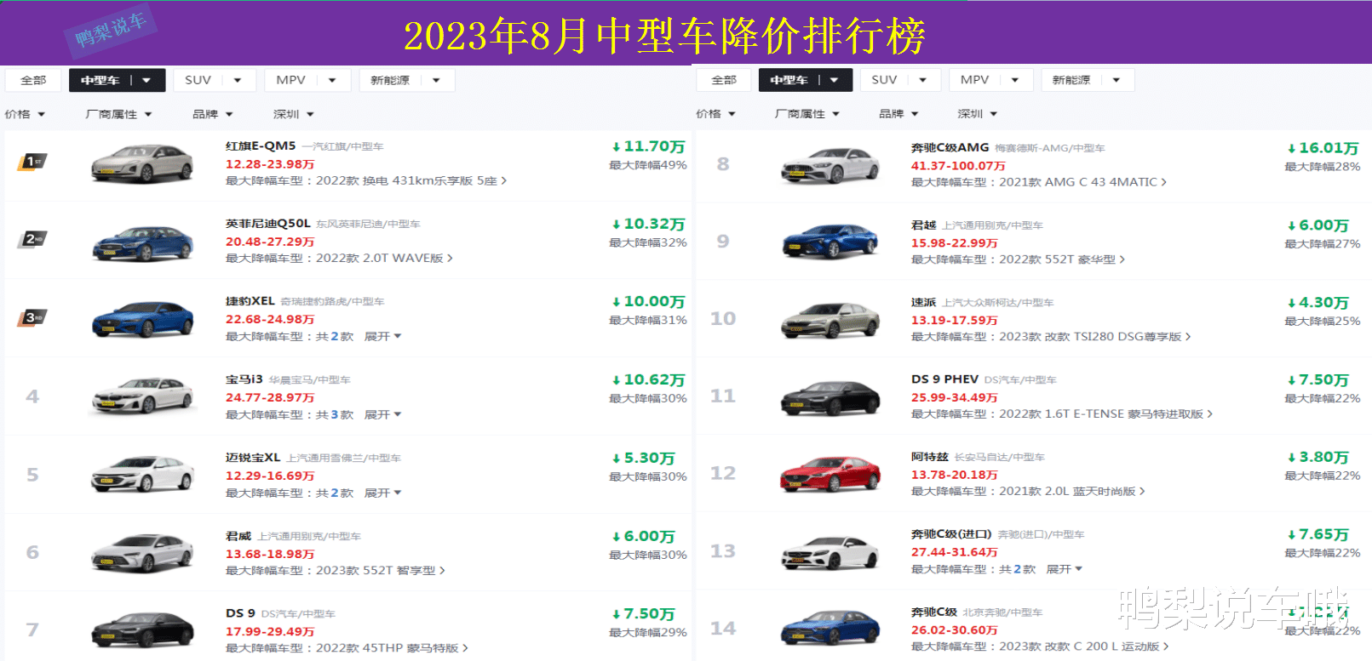Select the right panel 新能源 tab
Screen dimensions: 1372x661
(x=1088, y=80)
